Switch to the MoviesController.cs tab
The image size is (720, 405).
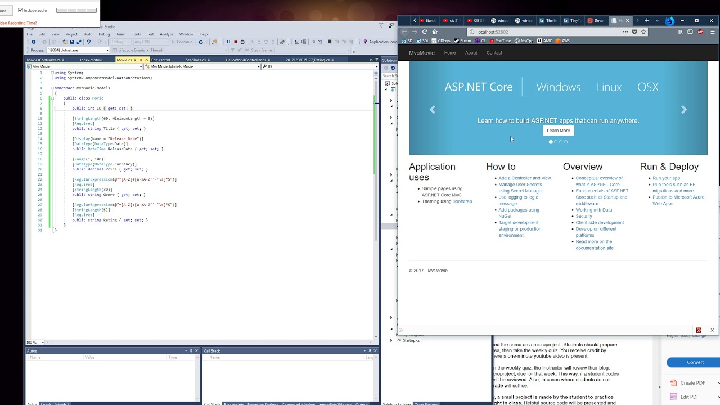43,60
